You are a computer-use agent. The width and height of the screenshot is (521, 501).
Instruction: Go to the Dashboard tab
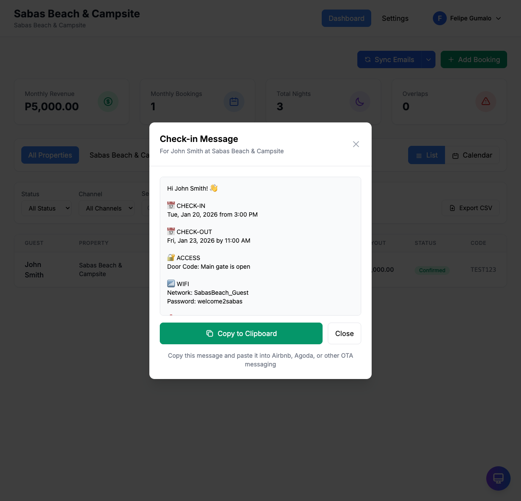tap(346, 18)
